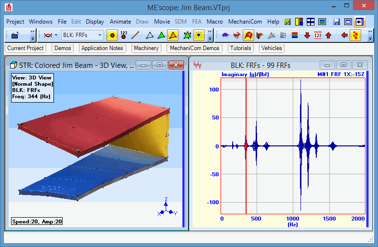Click the four-pane tile windows icon
The height and width of the screenshot is (247, 378).
311,22
